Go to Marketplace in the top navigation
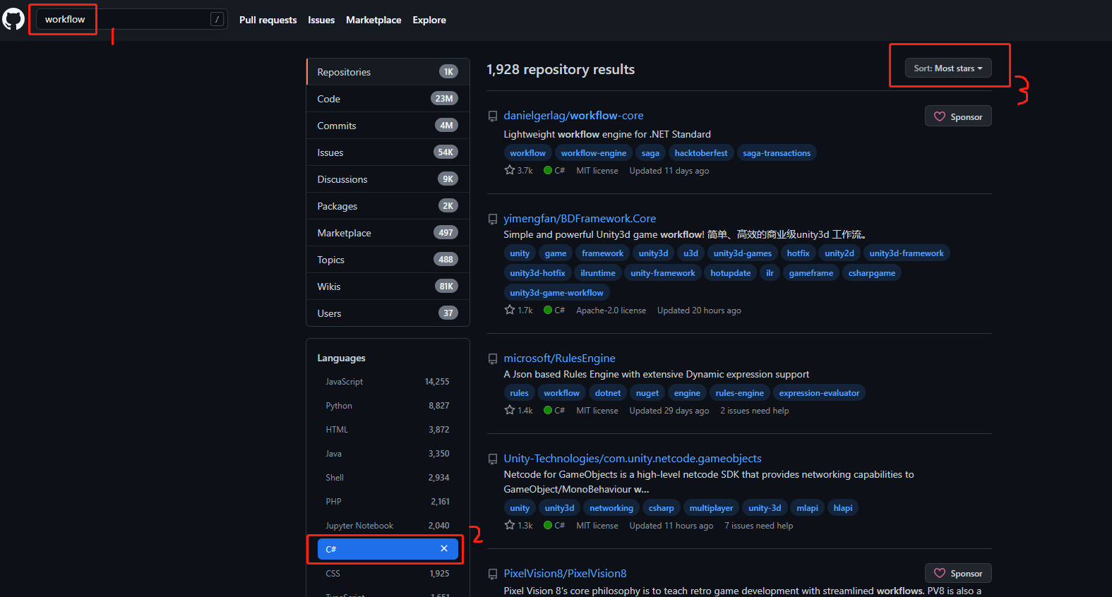 pos(373,20)
